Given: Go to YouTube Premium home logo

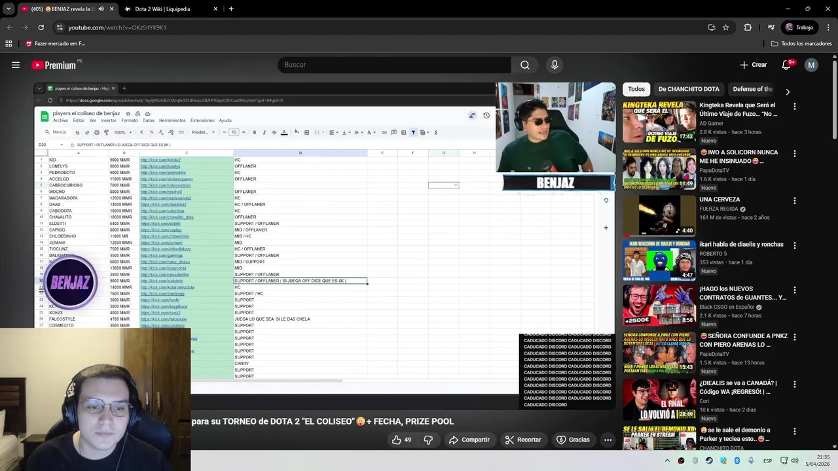Looking at the screenshot, I should (54, 65).
